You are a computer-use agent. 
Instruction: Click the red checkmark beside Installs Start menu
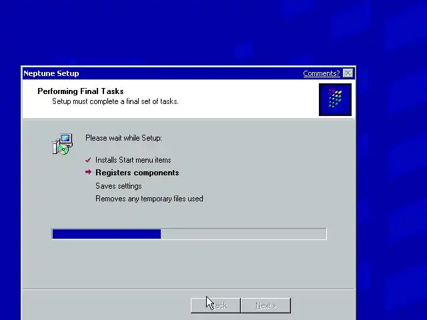[88, 160]
